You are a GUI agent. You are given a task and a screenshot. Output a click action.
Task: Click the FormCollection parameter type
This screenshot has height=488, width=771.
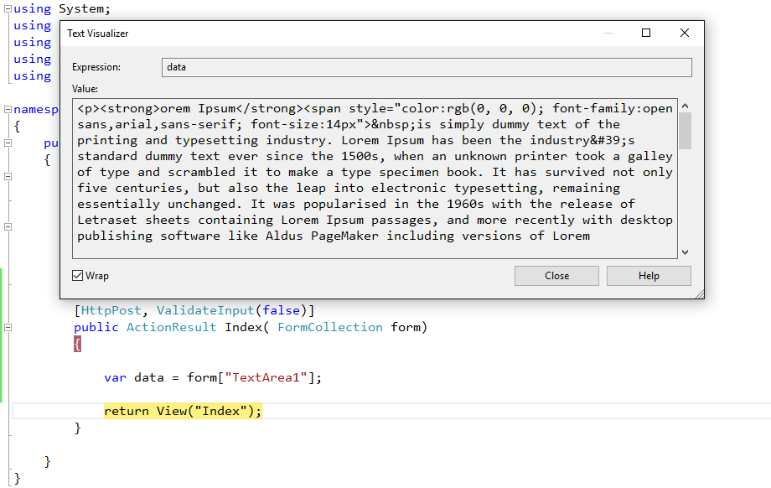(x=330, y=327)
